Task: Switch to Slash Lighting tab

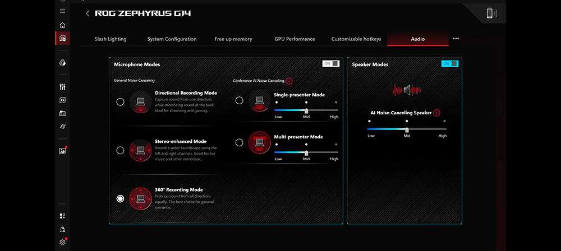Action: [x=111, y=39]
